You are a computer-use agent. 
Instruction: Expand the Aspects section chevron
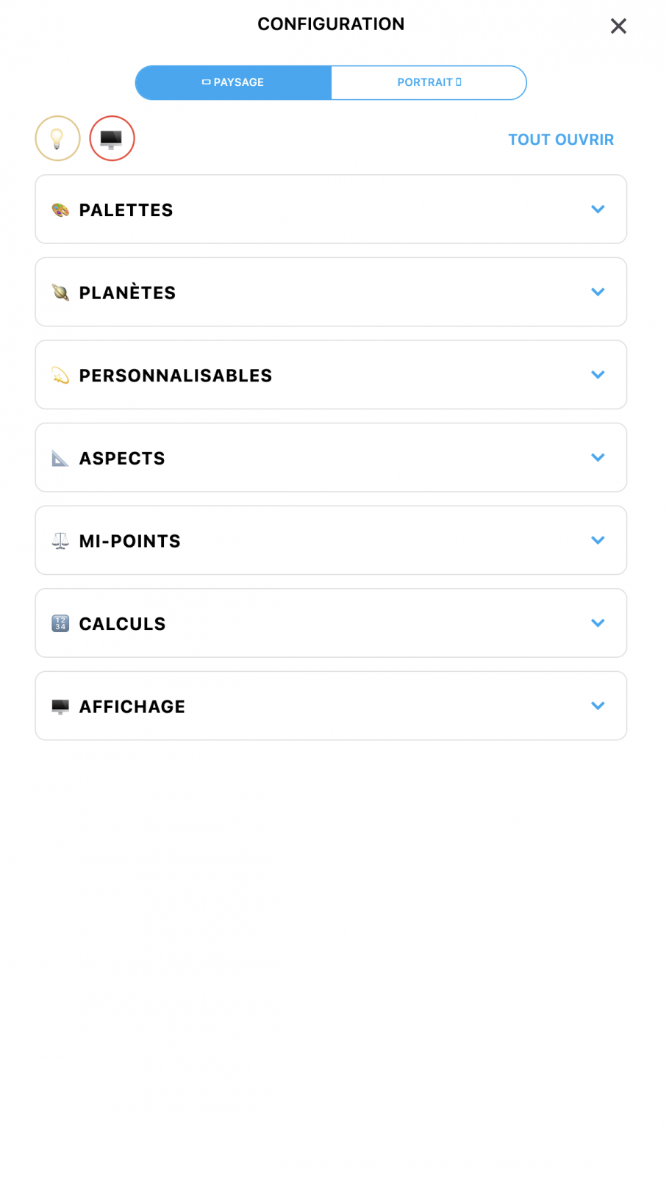pos(598,457)
